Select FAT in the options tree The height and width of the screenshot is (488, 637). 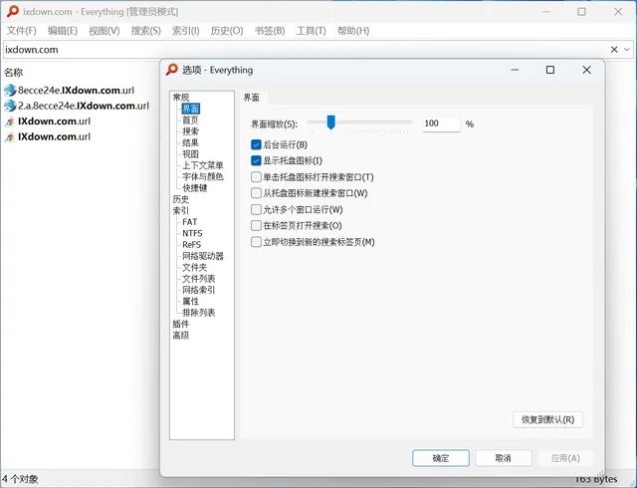[190, 222]
